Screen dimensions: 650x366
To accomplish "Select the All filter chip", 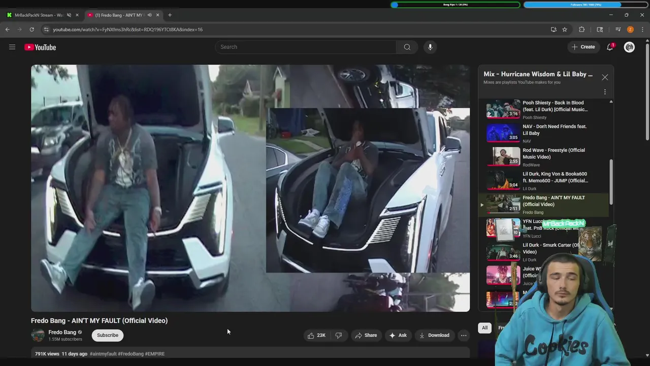I will click(x=484, y=328).
